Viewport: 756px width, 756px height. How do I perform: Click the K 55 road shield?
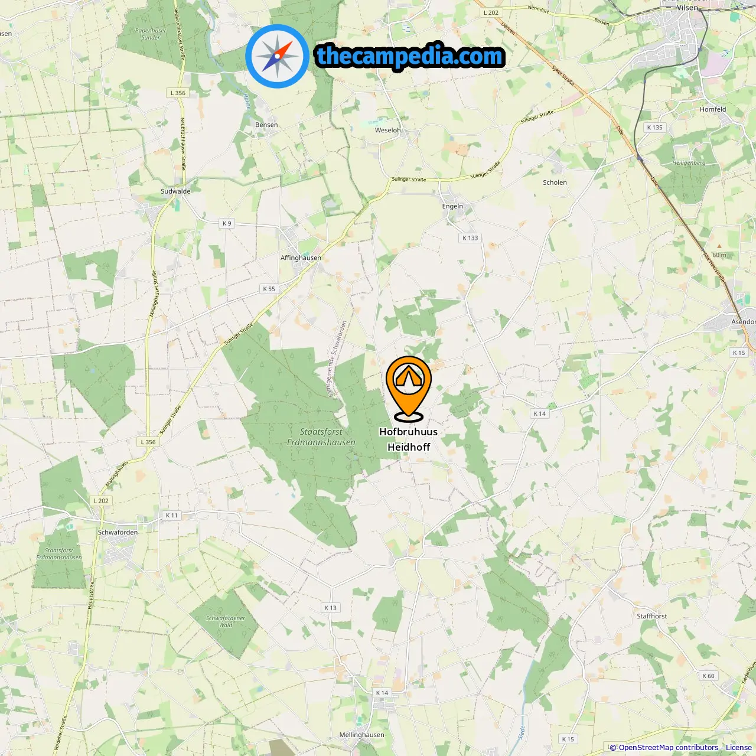[x=269, y=289]
